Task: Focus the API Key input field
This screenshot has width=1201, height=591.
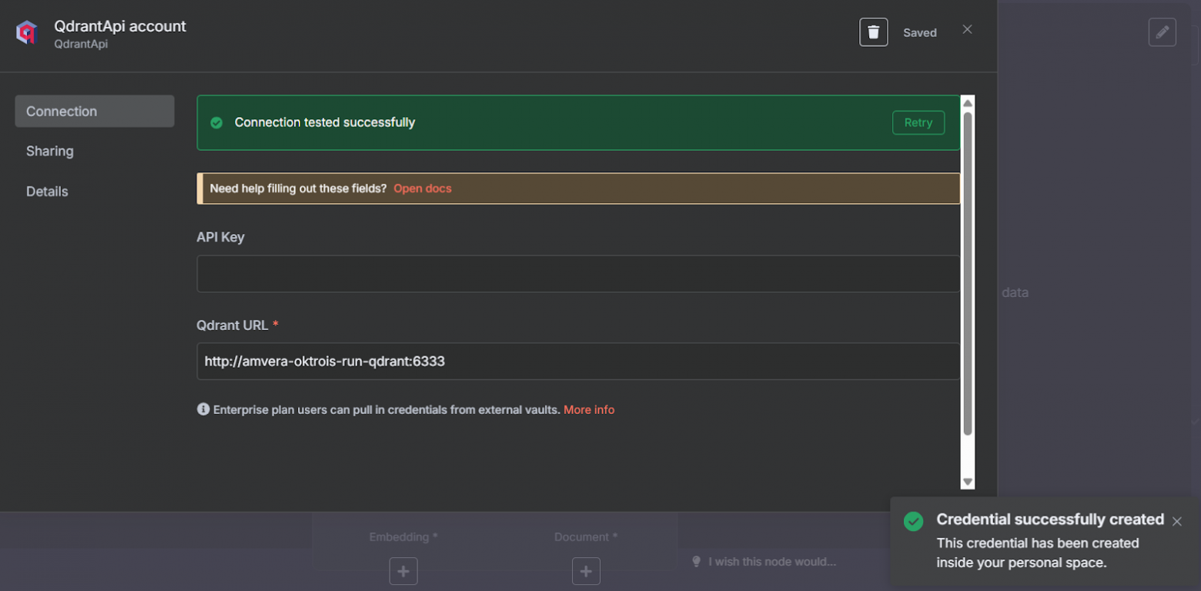Action: pos(577,274)
